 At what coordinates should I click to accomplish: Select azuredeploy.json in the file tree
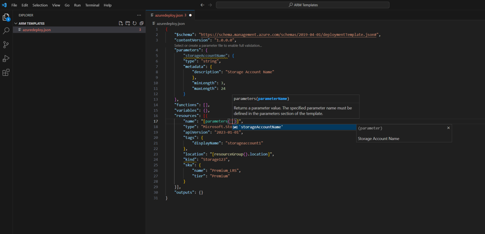37,30
